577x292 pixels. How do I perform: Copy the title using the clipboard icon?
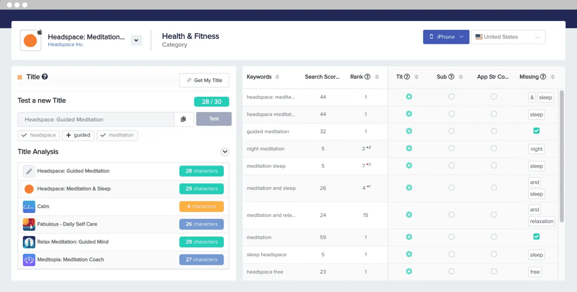[x=184, y=119]
